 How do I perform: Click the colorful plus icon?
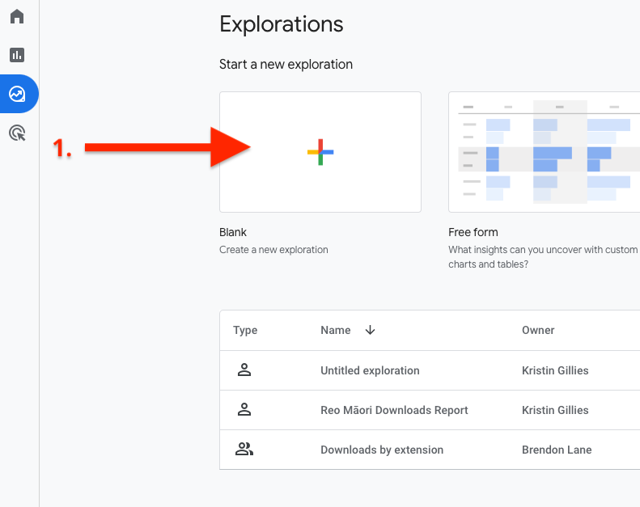pos(320,152)
